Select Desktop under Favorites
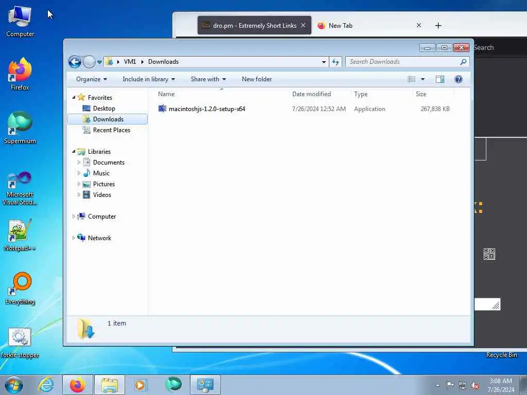 pyautogui.click(x=104, y=109)
